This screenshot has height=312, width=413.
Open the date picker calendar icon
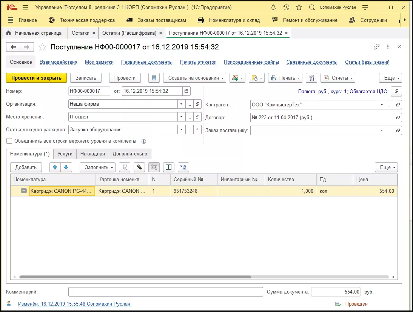[186, 91]
